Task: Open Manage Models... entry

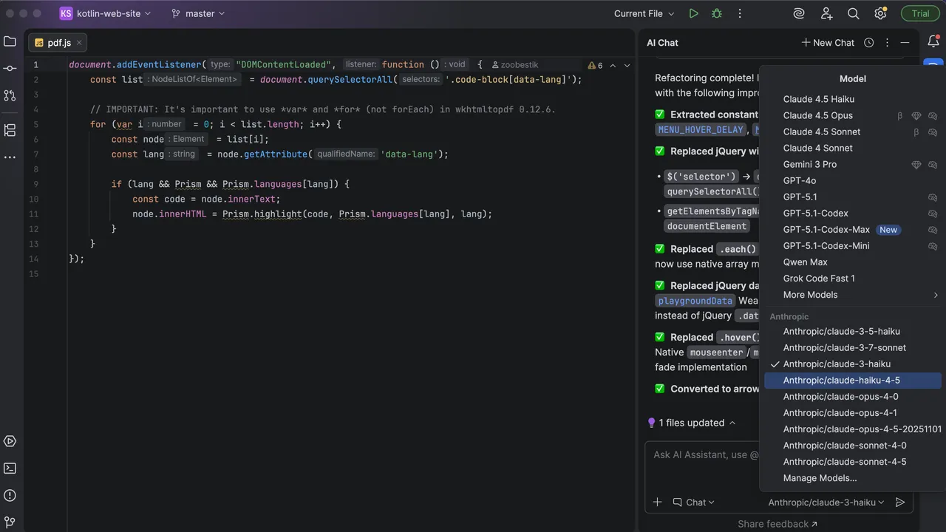Action: [x=853, y=478]
